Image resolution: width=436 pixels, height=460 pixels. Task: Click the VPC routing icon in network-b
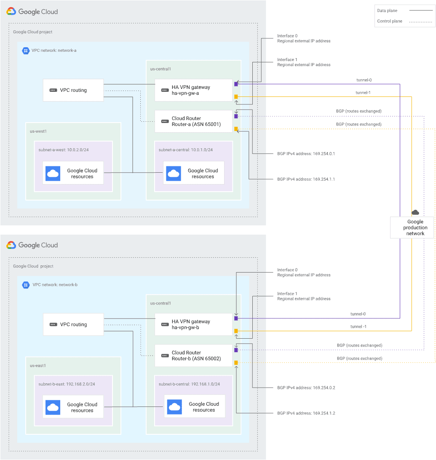click(x=53, y=324)
